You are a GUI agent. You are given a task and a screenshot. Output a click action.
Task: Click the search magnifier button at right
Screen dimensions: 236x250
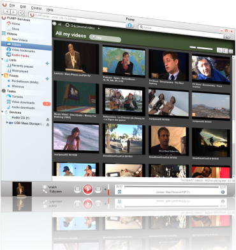click(226, 36)
